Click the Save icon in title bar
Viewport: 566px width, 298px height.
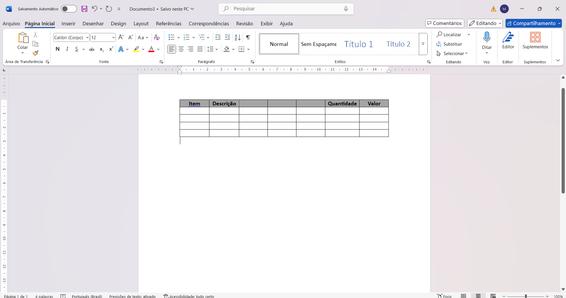coord(84,9)
